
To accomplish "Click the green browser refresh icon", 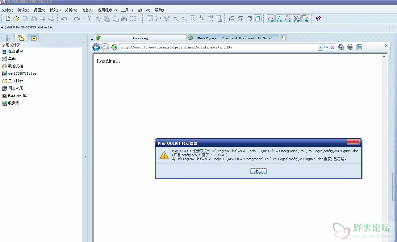I will coord(114,47).
